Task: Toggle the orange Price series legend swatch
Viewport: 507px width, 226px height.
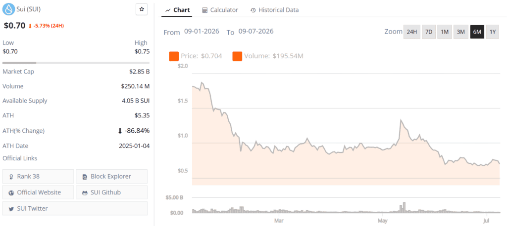Action: [174, 56]
